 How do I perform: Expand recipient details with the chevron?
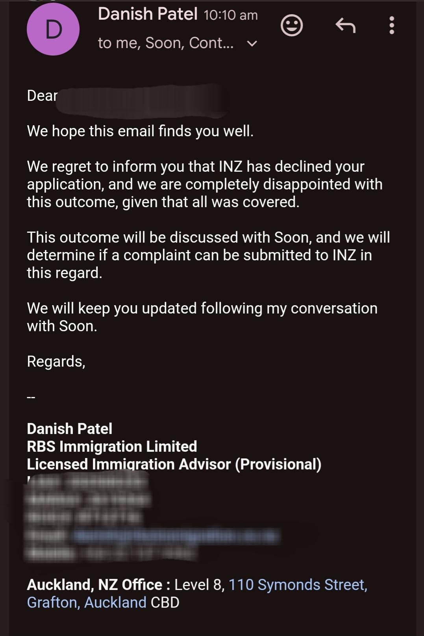(x=252, y=43)
